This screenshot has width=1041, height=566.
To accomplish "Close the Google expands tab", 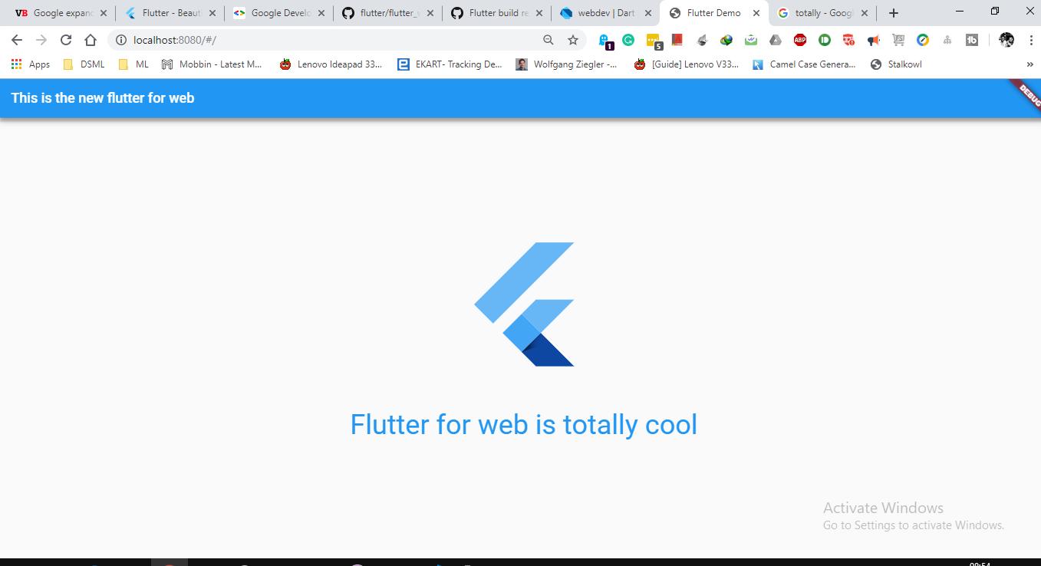I will coord(104,13).
